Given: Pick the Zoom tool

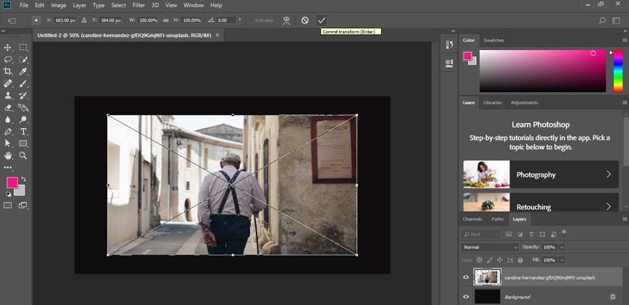Looking at the screenshot, I should pyautogui.click(x=23, y=155).
